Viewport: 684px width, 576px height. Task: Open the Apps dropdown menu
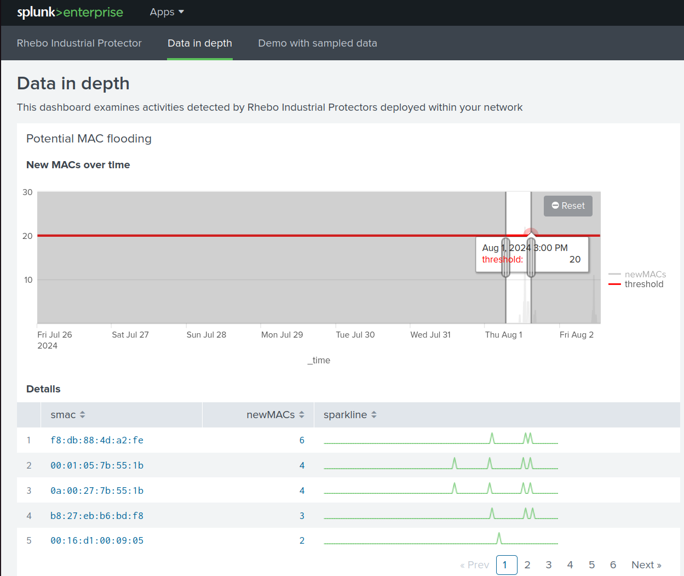click(167, 12)
